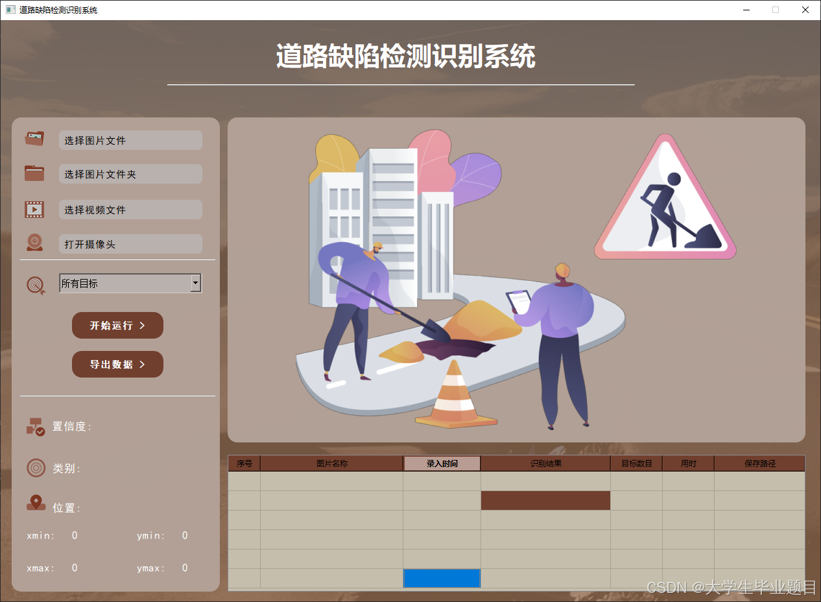The width and height of the screenshot is (821, 602).
Task: Close the application window
Action: [x=805, y=10]
